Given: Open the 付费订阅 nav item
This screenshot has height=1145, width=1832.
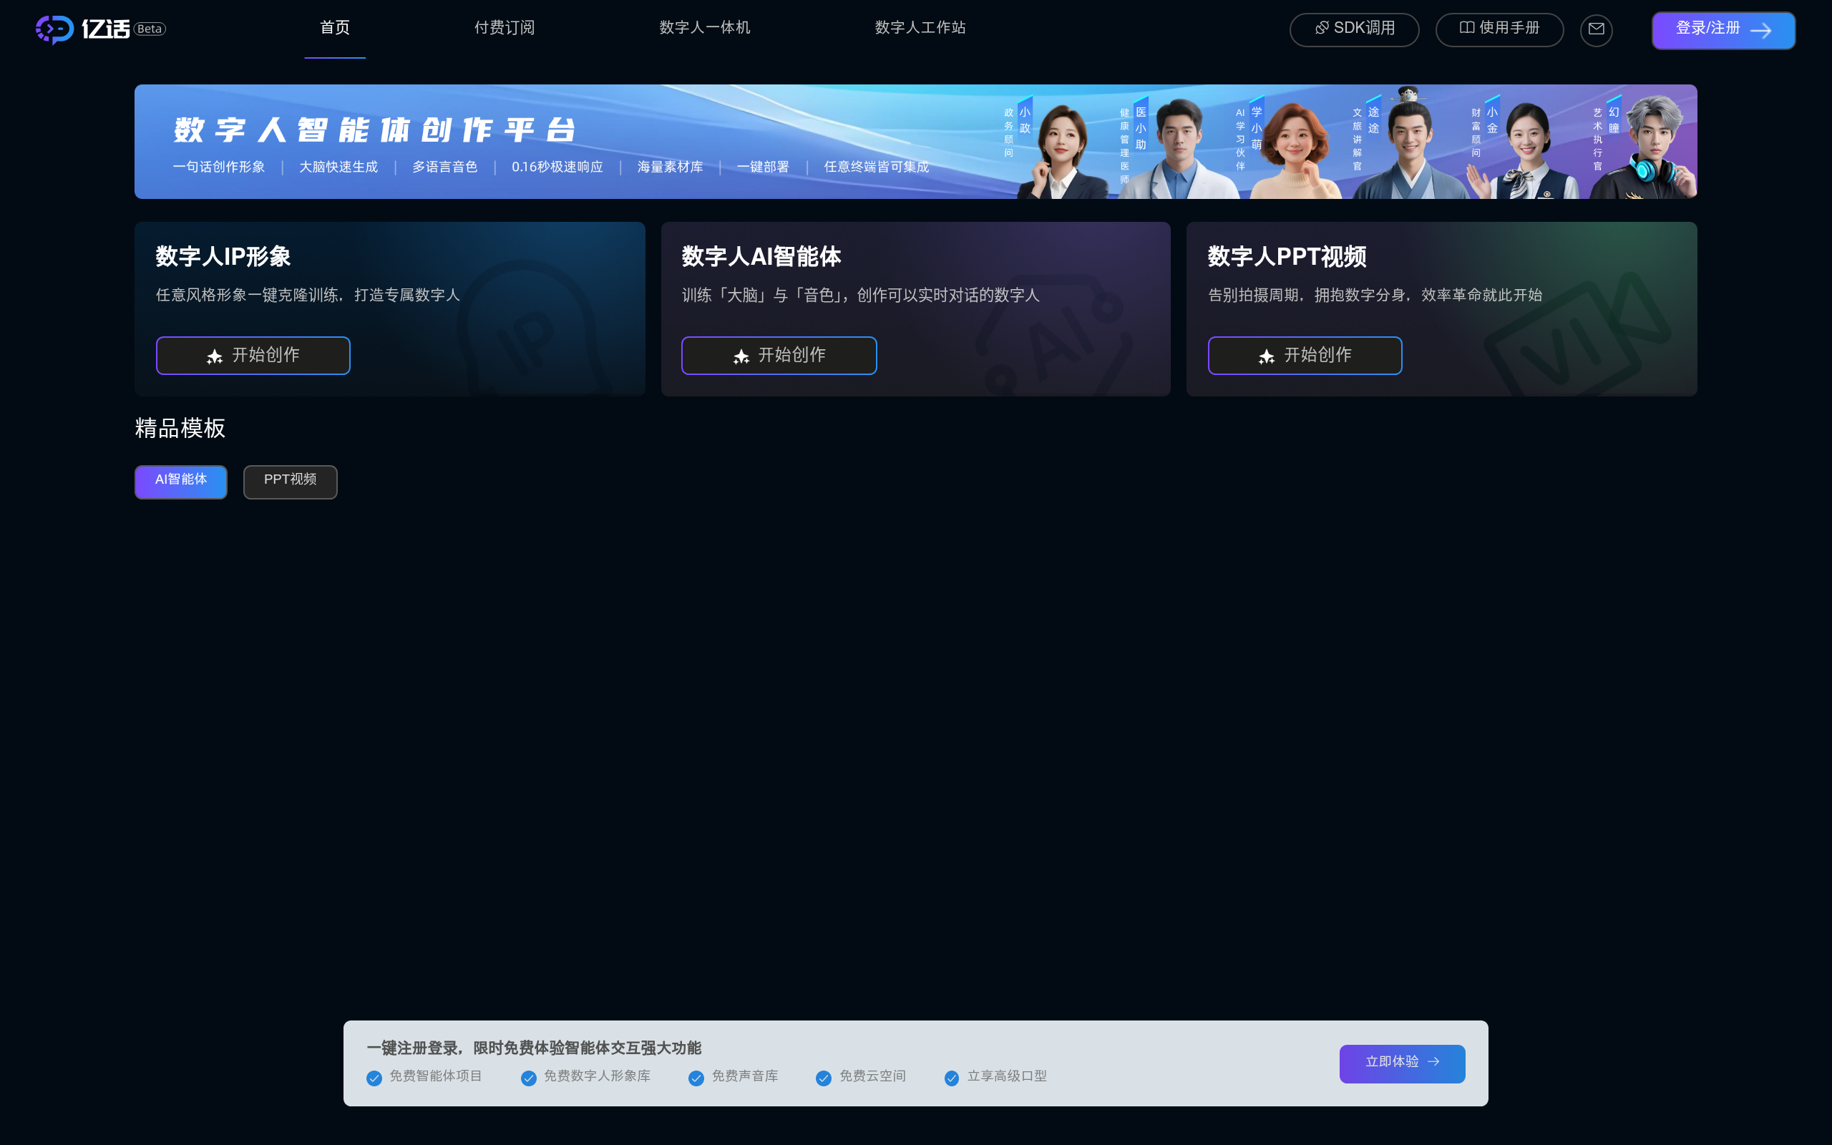Looking at the screenshot, I should [505, 28].
